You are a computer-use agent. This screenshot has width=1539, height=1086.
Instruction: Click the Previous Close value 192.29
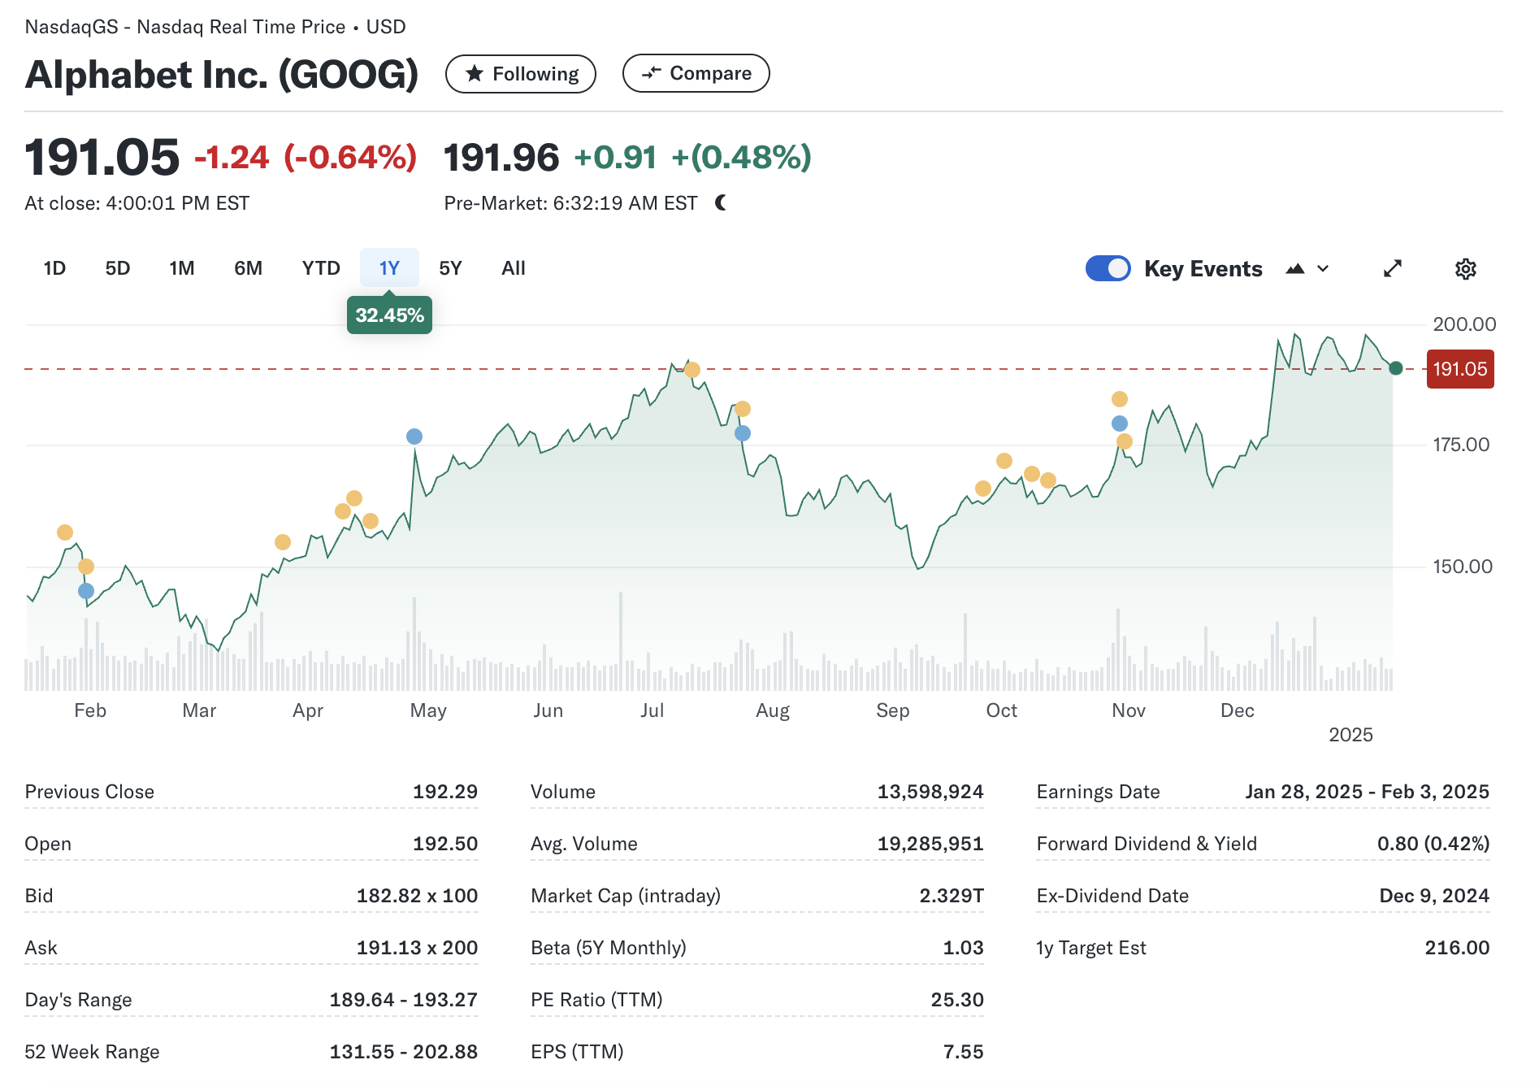pyautogui.click(x=445, y=792)
